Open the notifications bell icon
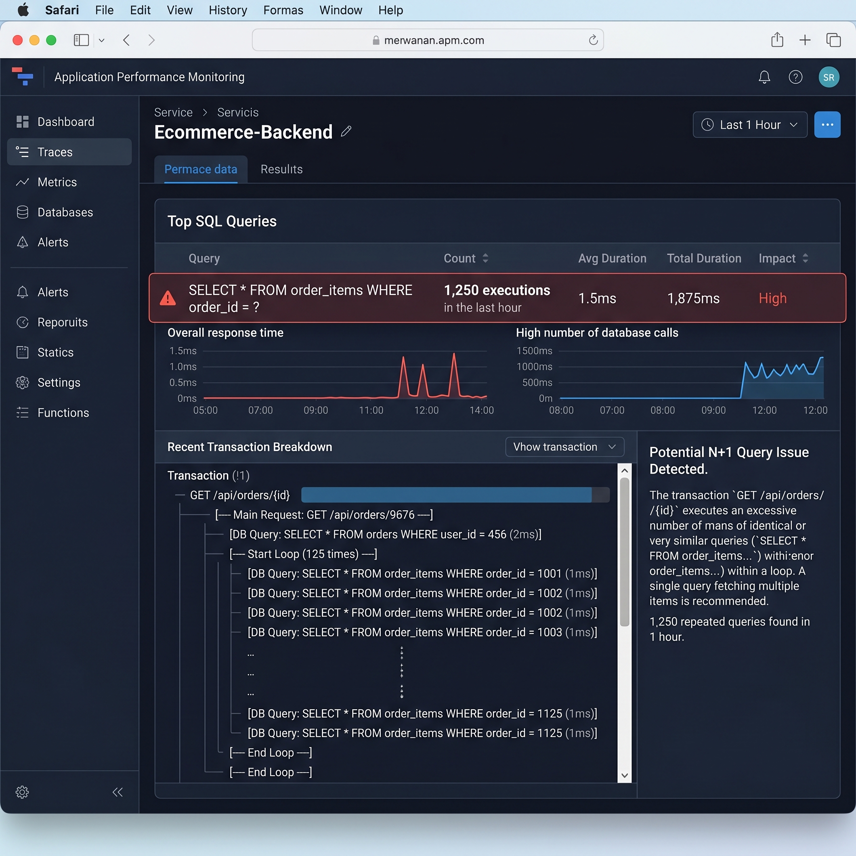856x856 pixels. point(764,77)
